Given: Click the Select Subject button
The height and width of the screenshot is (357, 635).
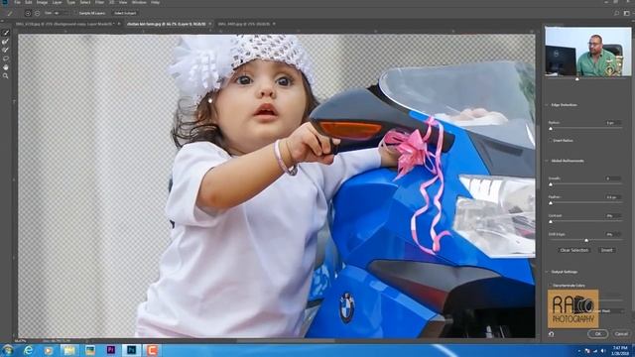Looking at the screenshot, I should tap(125, 13).
